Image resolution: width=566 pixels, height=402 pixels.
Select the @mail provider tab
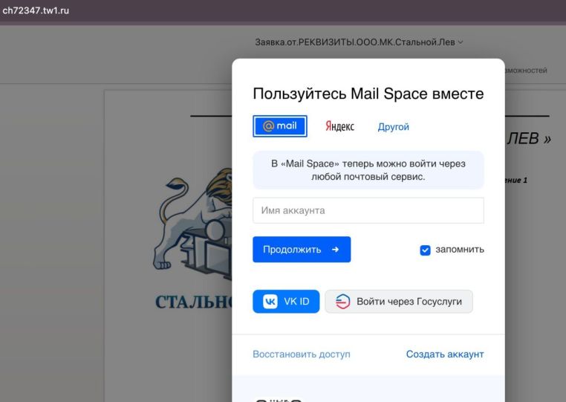tap(280, 126)
